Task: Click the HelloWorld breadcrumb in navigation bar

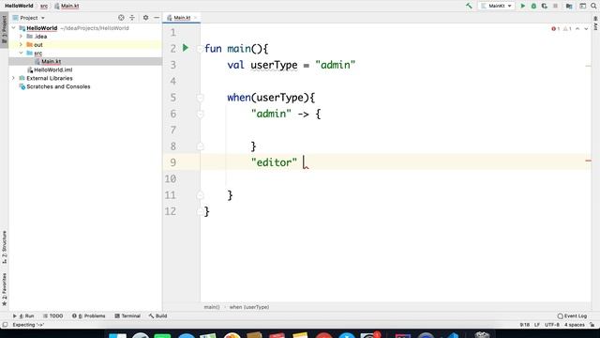Action: [19, 6]
